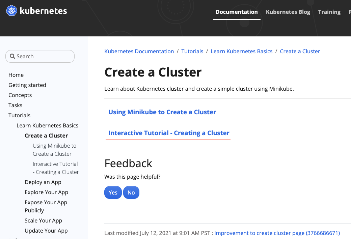This screenshot has width=351, height=239.
Task: Select Home in the sidebar
Action: click(x=16, y=75)
